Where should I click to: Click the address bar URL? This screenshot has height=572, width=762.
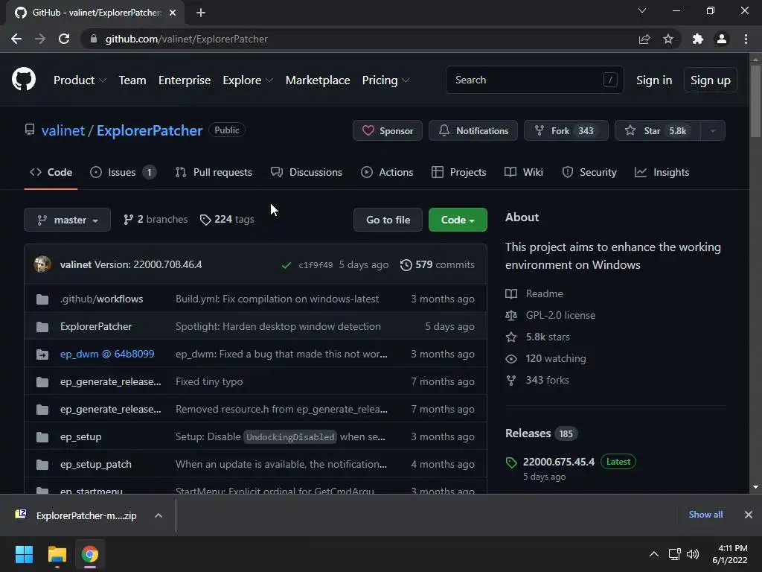(187, 39)
